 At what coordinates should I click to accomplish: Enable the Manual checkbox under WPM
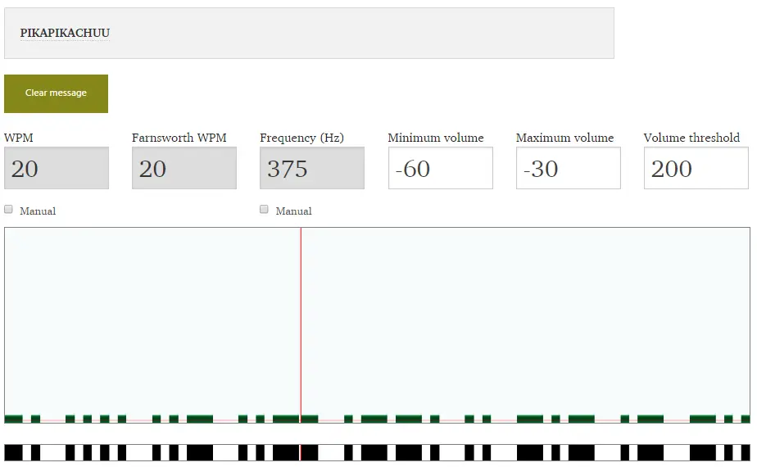pos(9,210)
